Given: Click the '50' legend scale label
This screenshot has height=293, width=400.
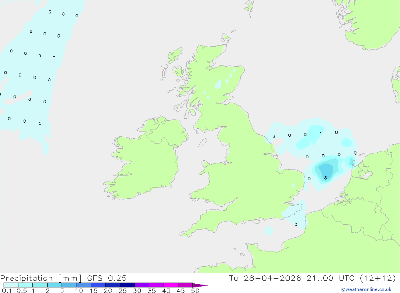Looking at the screenshot, I should coord(195,291).
